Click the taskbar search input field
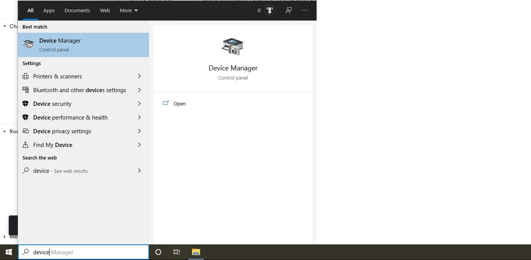Viewport: 531px width, 260px height. tap(84, 252)
